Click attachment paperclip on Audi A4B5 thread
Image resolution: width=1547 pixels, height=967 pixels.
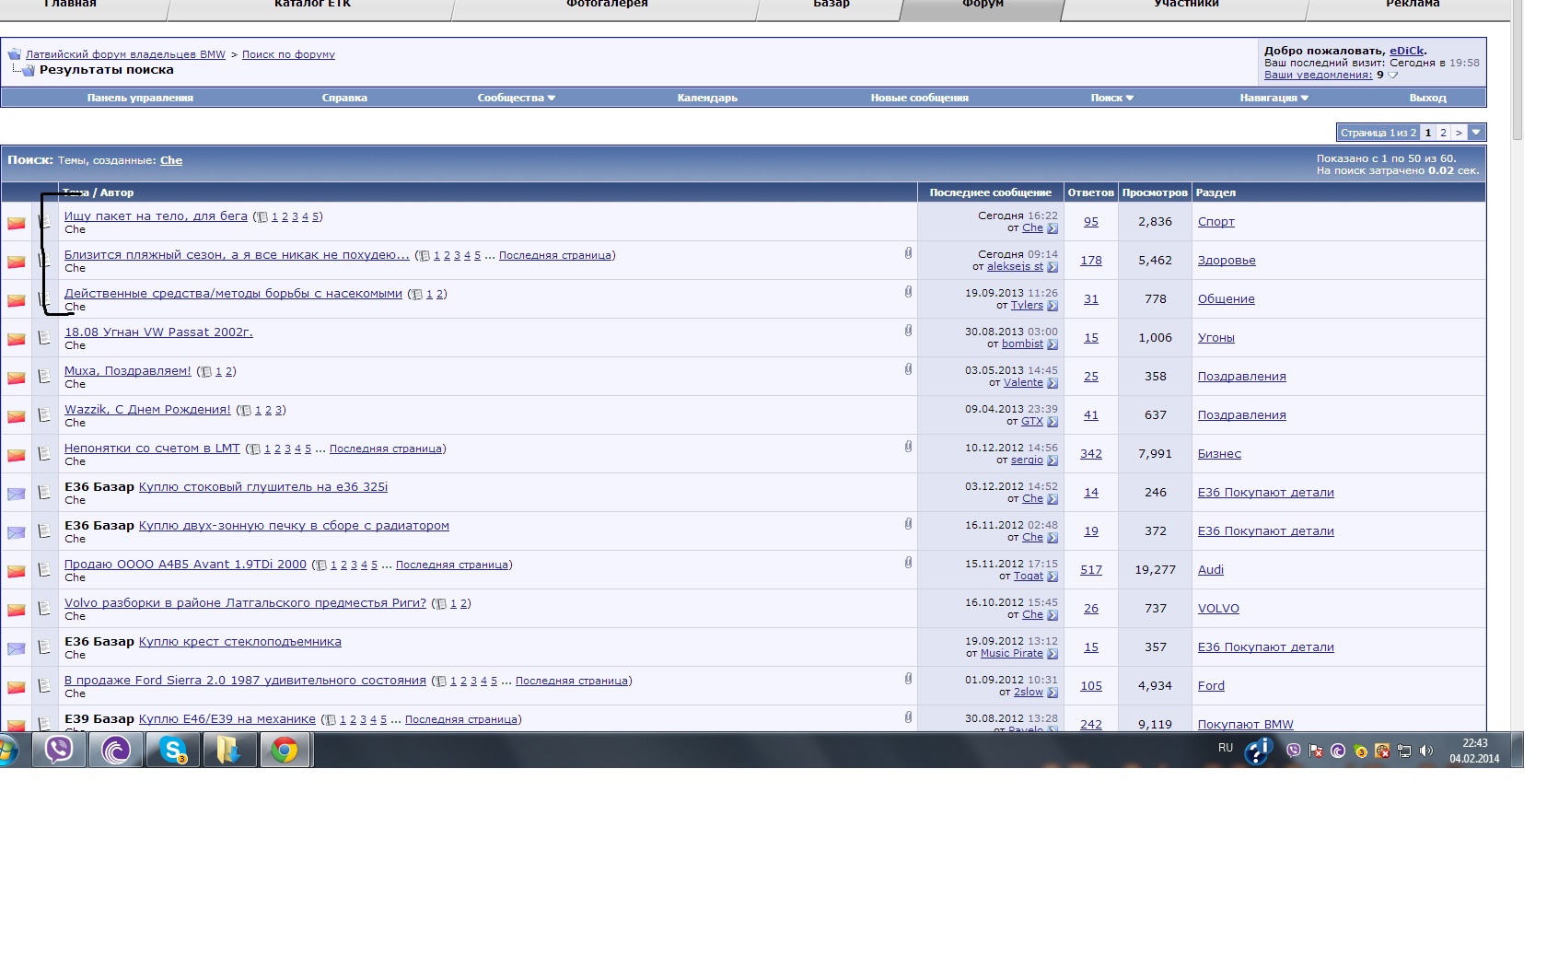click(x=908, y=562)
